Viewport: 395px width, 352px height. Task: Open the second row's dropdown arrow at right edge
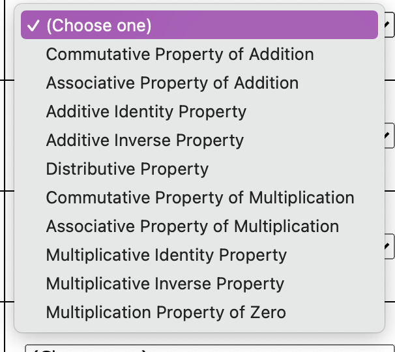point(389,136)
